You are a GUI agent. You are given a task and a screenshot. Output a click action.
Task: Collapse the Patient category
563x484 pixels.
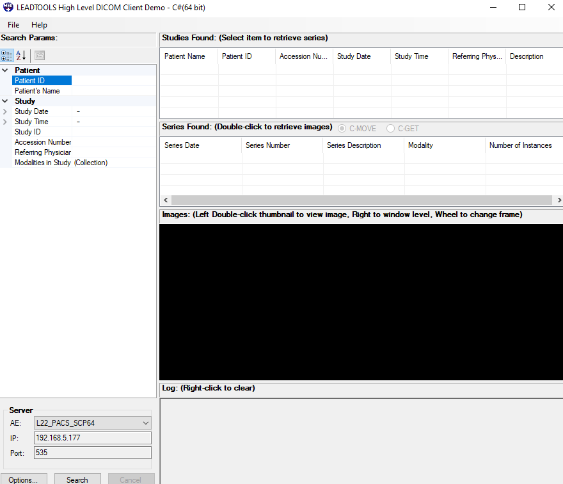[5, 70]
